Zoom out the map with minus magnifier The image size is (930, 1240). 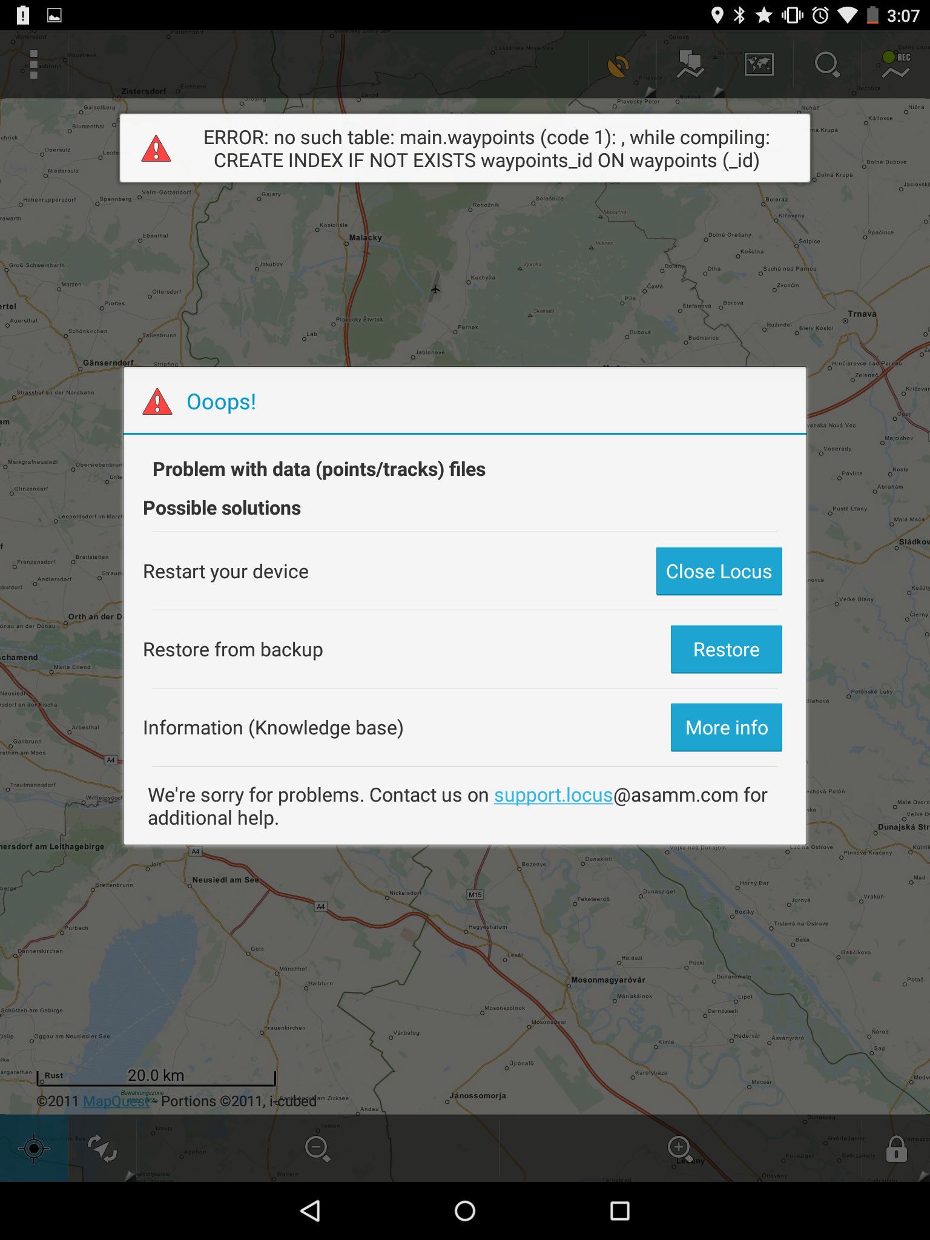pos(318,1148)
